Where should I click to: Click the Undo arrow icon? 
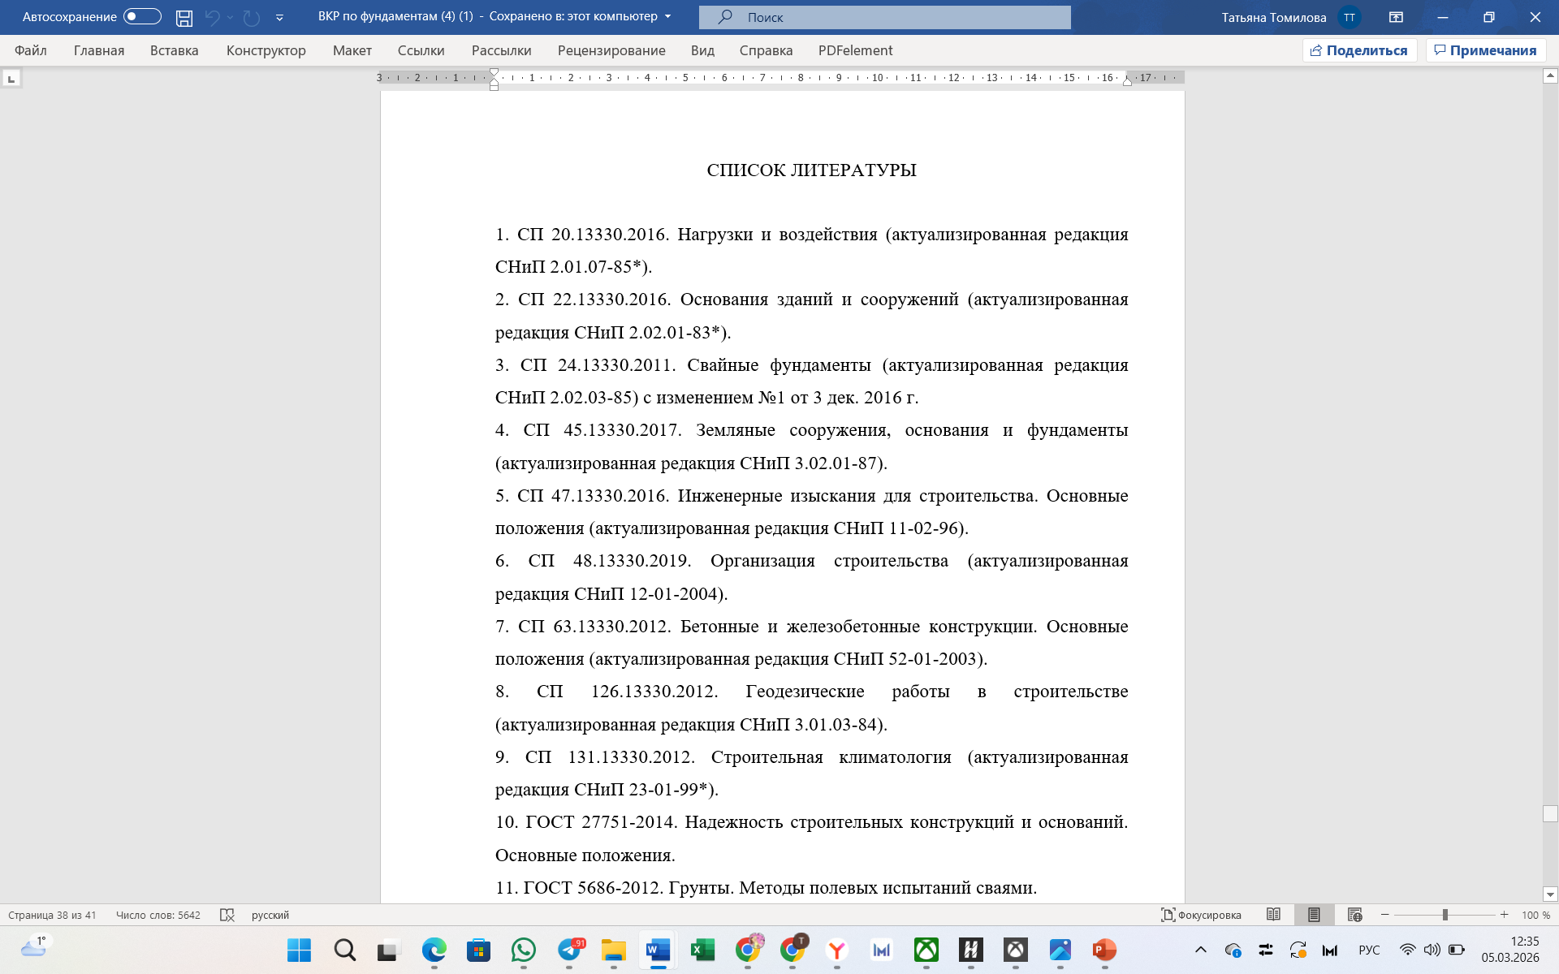click(x=213, y=17)
